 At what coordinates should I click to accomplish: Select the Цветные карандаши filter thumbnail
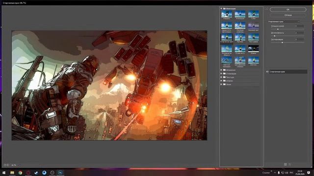pyautogui.click(x=227, y=61)
